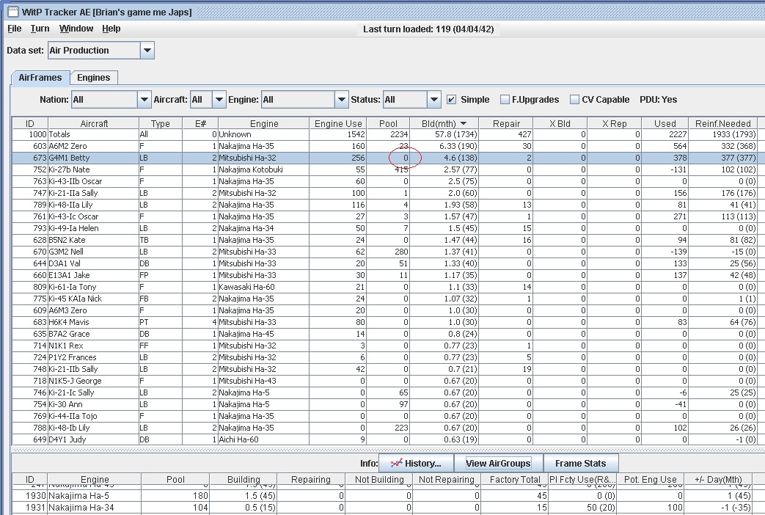Viewport: 765px width, 515px height.
Task: Open the Turn menu
Action: point(40,29)
